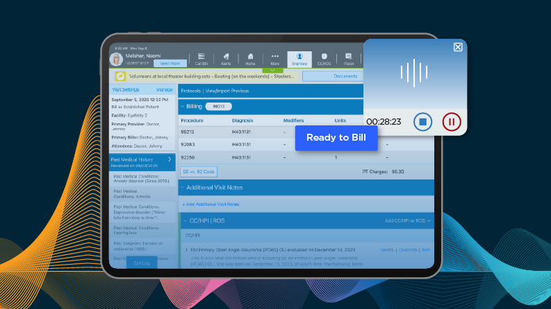Select procedure cell 99213 in table
Screen dimensions: 551x309
pyautogui.click(x=188, y=132)
